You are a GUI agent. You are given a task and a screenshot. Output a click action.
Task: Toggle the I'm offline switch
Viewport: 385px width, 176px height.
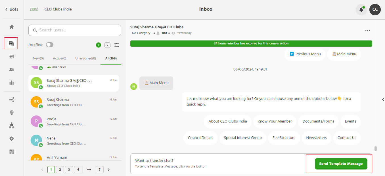(x=50, y=45)
